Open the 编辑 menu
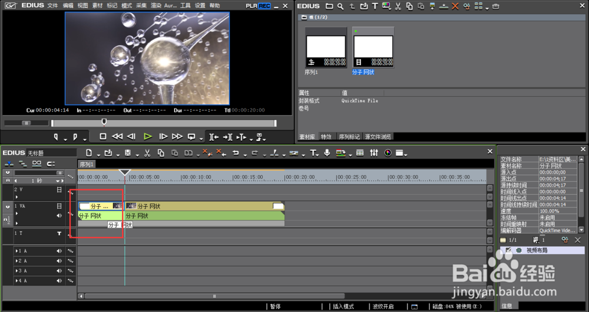Screen dimensions: 589x312 (x=68, y=6)
